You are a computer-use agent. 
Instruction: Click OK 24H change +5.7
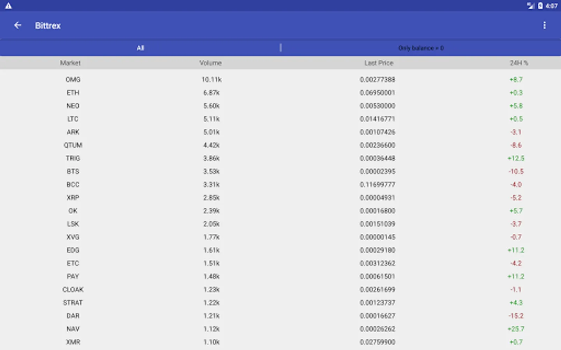[x=516, y=211]
